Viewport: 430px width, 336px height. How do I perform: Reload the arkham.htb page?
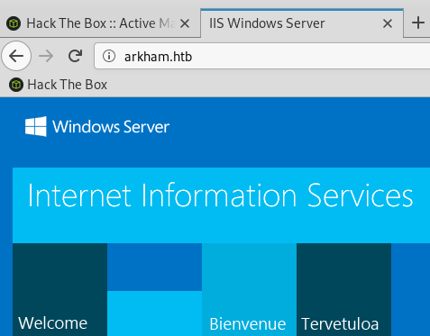(75, 56)
